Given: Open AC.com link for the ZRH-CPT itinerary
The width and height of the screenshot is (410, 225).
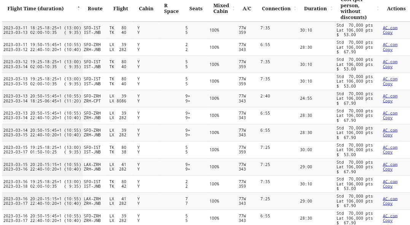Looking at the screenshot, I should [390, 96].
